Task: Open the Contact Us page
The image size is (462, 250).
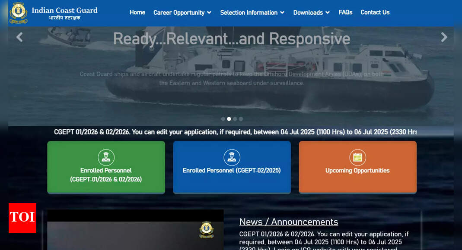Action: [x=375, y=12]
